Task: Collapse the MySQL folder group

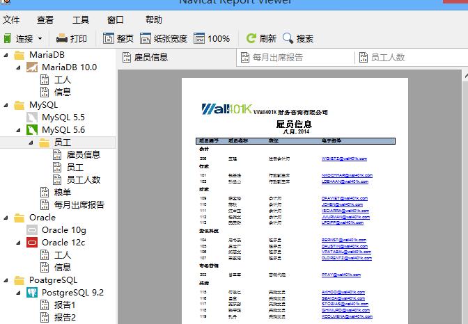Action: (x=6, y=105)
